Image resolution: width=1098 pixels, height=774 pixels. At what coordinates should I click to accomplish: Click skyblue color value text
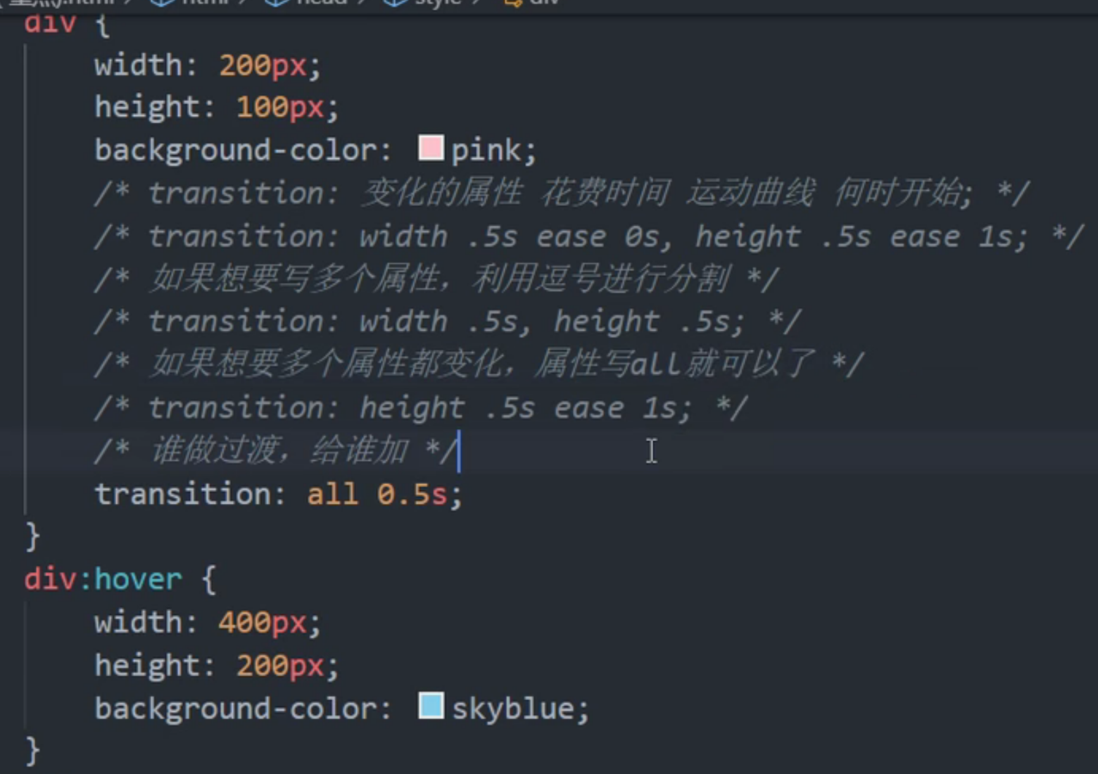pos(519,706)
